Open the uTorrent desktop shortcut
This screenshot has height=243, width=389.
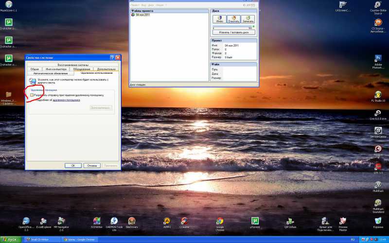254,221
